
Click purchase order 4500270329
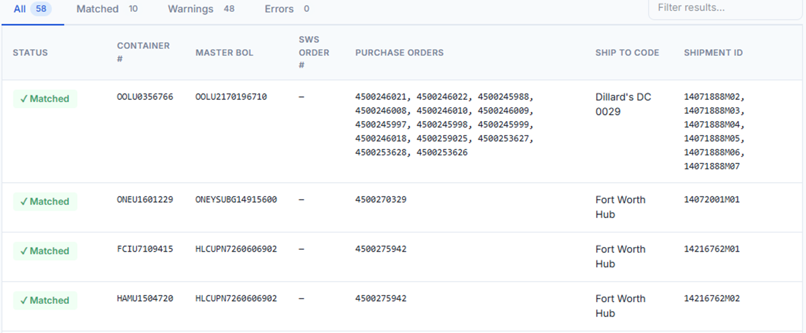(x=381, y=200)
